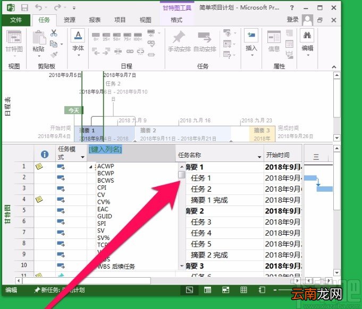Expand the Copy dropdown arrow
The width and height of the screenshot is (362, 309).
[62, 44]
